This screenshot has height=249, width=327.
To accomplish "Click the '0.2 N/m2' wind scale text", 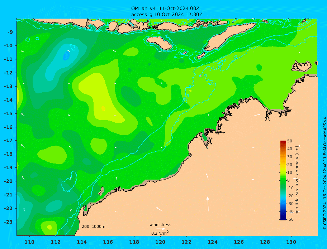I will [x=160, y=233].
